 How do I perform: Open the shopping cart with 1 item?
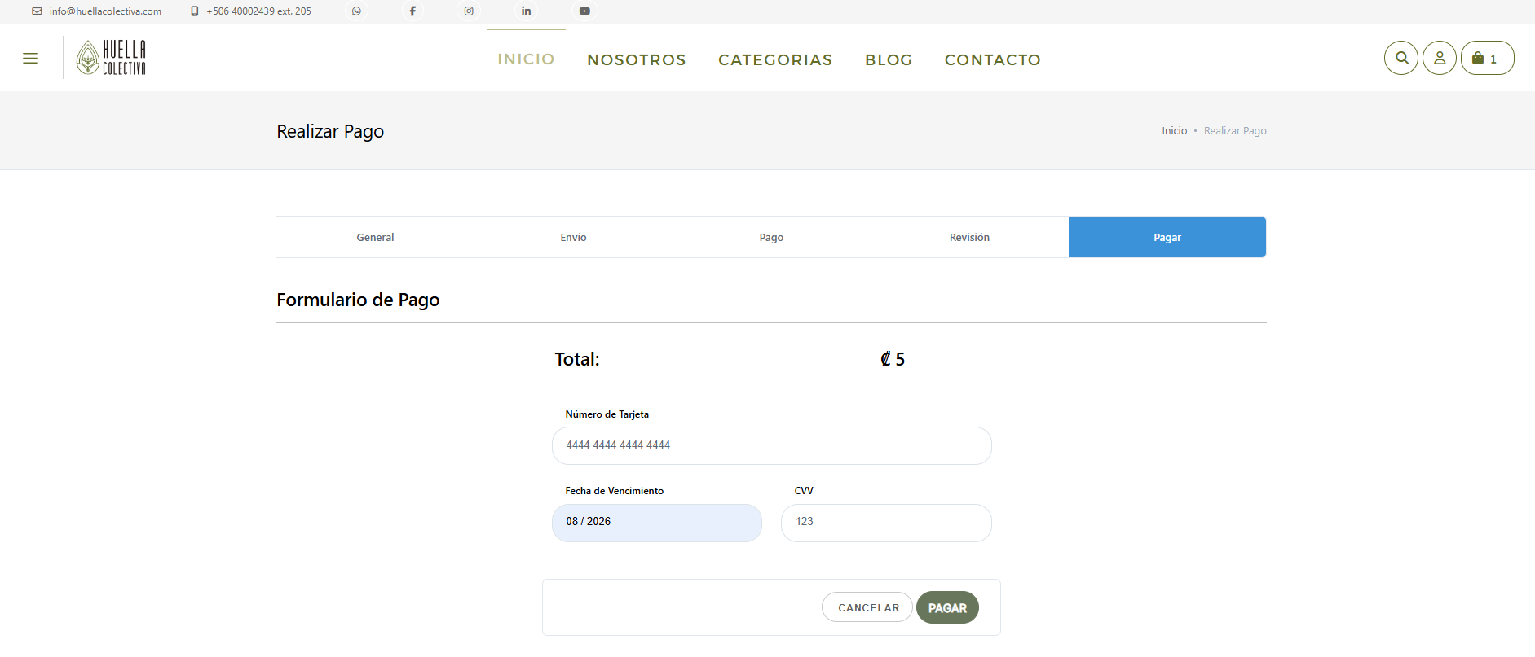pyautogui.click(x=1487, y=58)
